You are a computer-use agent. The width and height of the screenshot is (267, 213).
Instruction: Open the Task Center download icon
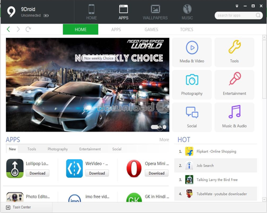click(x=8, y=207)
